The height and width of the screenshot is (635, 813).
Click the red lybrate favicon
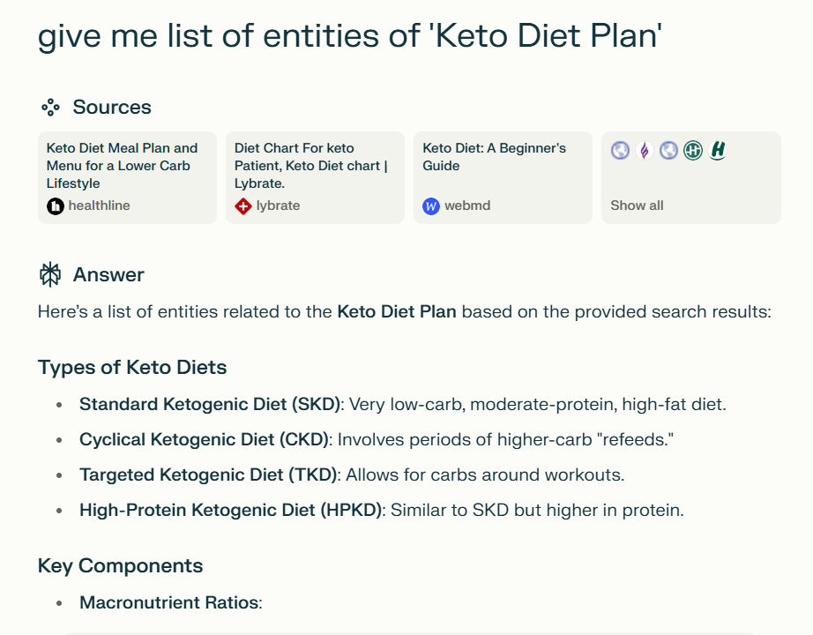pos(243,206)
